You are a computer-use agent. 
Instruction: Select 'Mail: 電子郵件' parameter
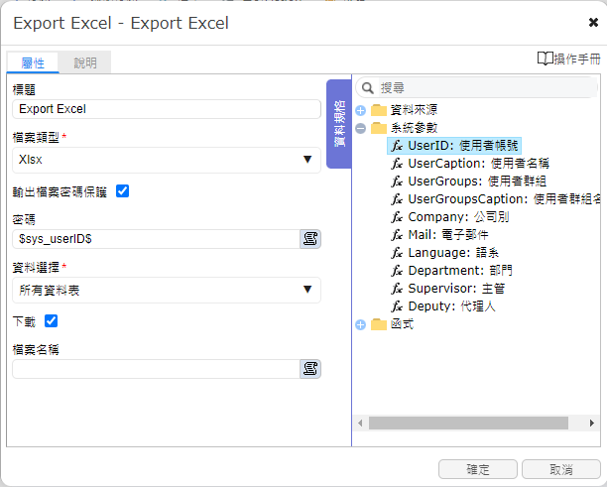439,235
